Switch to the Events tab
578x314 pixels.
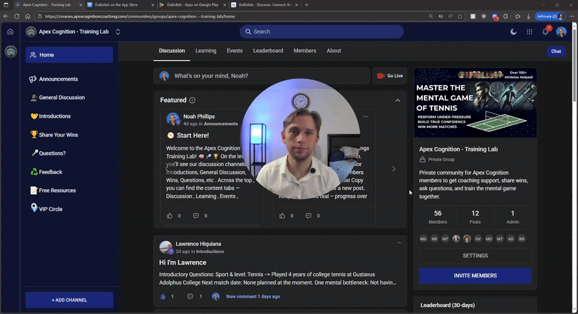click(234, 51)
